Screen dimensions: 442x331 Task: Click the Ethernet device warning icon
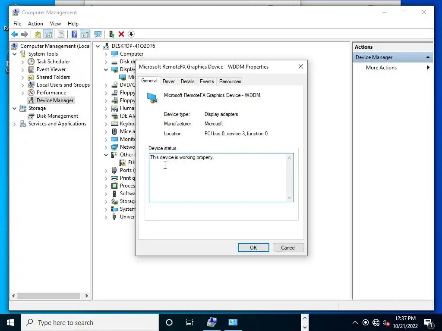click(123, 162)
